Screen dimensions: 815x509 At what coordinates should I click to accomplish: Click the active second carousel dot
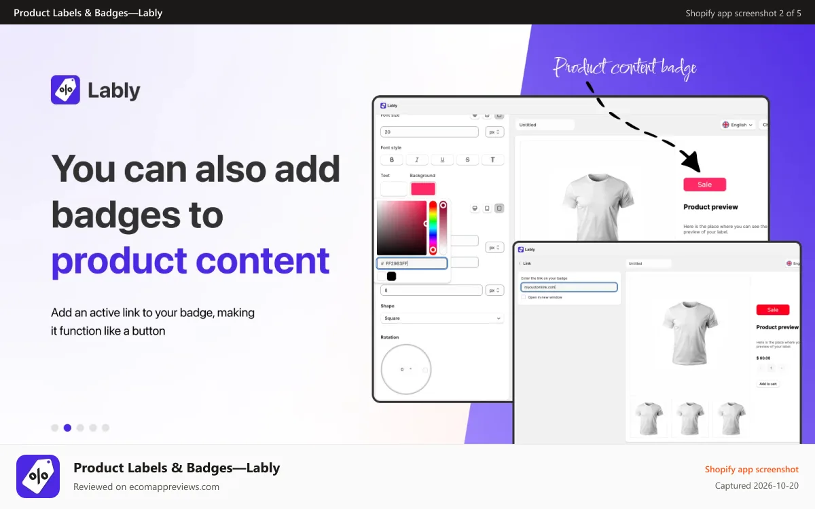[x=67, y=428]
